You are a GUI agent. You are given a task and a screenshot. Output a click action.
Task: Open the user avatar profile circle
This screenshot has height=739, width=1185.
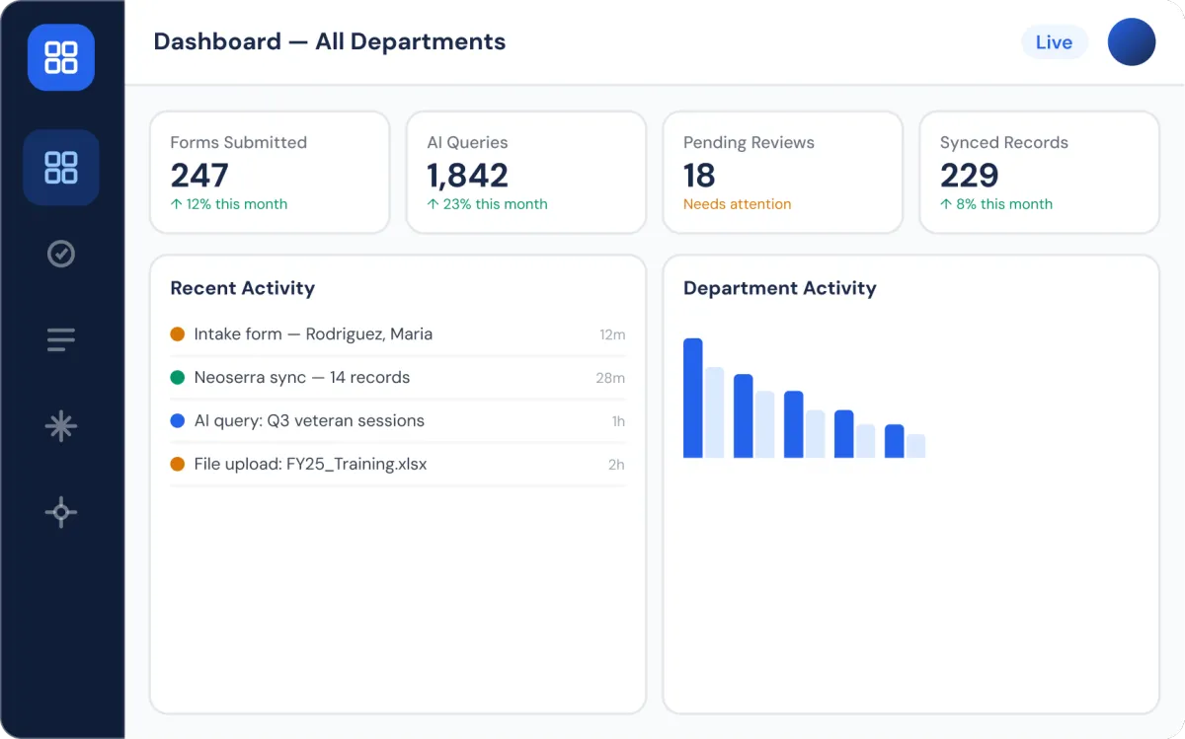[x=1132, y=42]
